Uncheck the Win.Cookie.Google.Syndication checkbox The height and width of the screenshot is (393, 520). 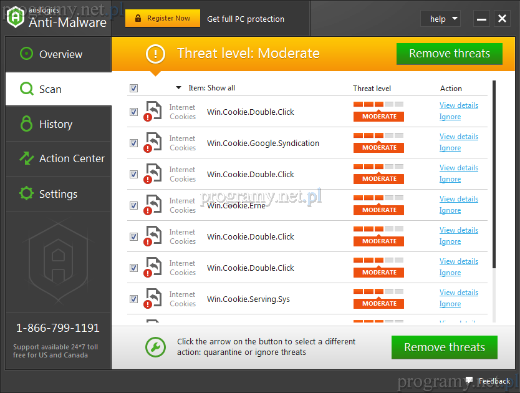pyautogui.click(x=133, y=143)
